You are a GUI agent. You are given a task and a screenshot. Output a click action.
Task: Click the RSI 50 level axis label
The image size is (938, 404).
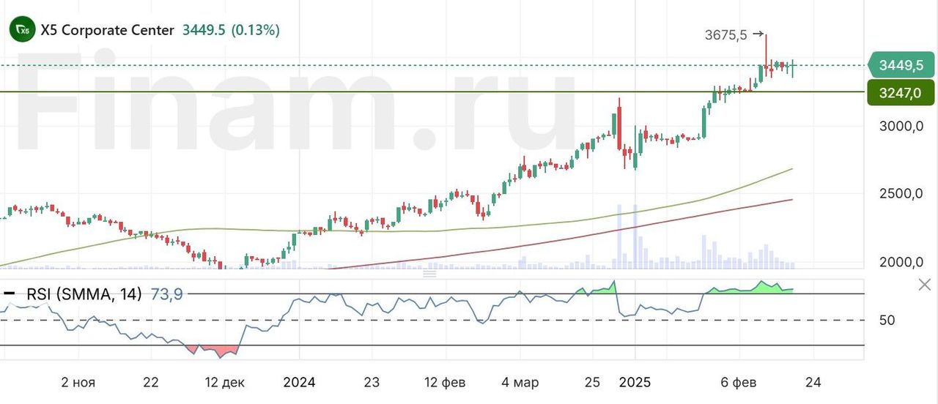(889, 320)
